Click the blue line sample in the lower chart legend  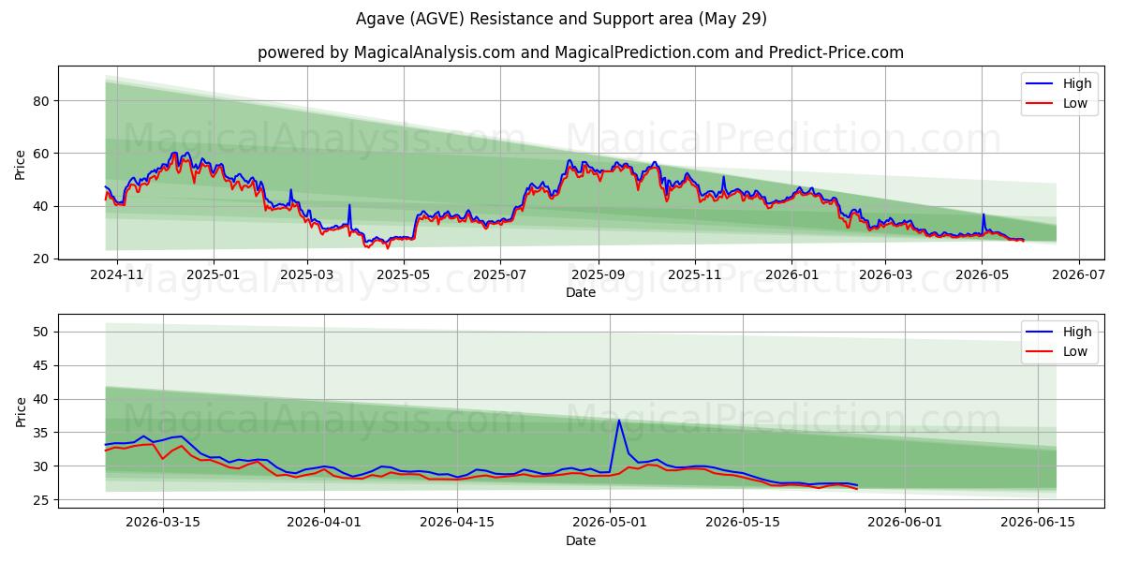point(1041,333)
